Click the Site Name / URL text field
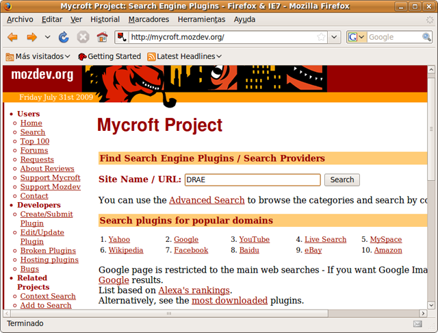This screenshot has height=333, width=438. click(x=253, y=180)
